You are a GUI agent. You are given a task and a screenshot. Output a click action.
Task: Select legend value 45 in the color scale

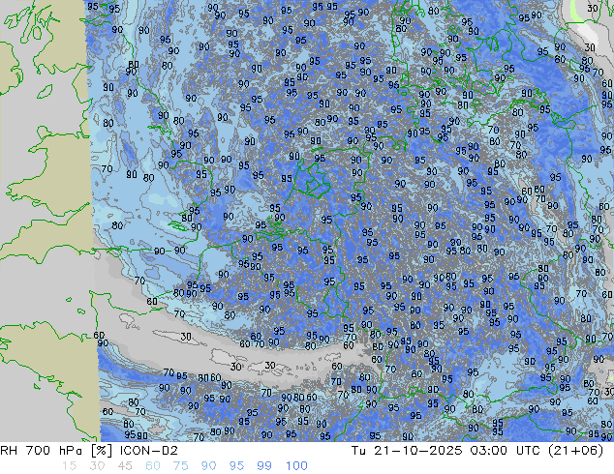click(125, 466)
